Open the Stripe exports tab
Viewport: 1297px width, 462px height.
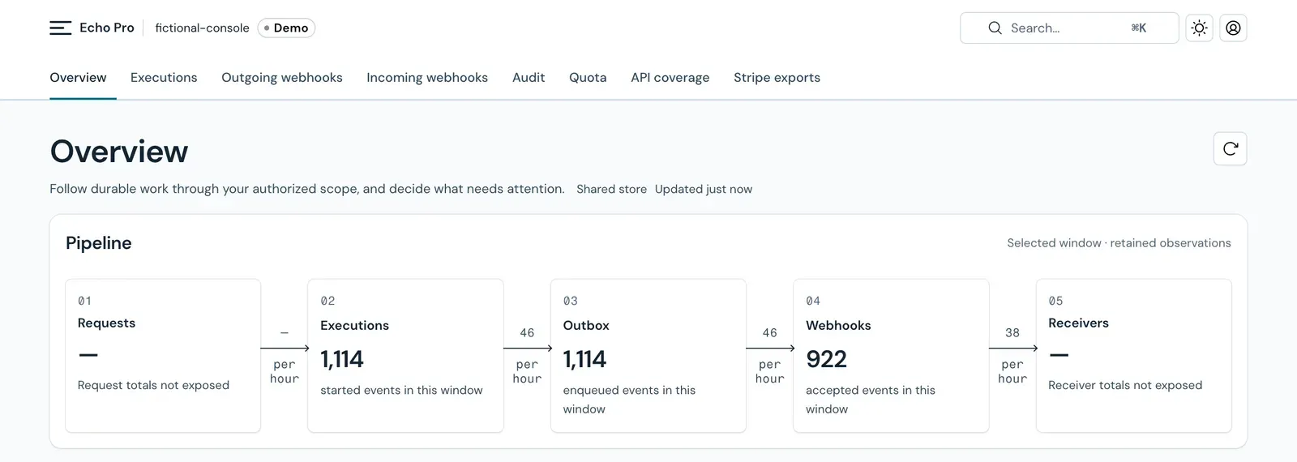pos(777,78)
